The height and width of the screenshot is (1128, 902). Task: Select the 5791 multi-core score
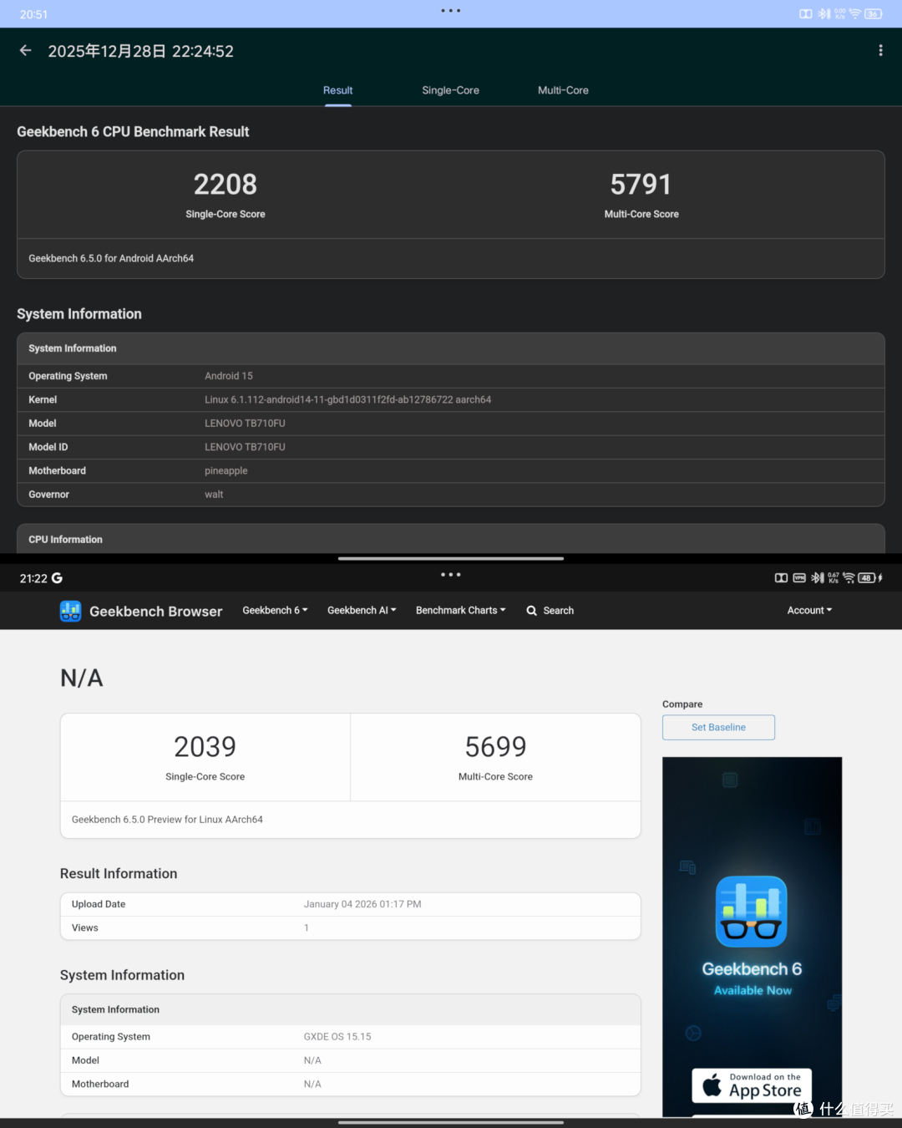(x=641, y=184)
